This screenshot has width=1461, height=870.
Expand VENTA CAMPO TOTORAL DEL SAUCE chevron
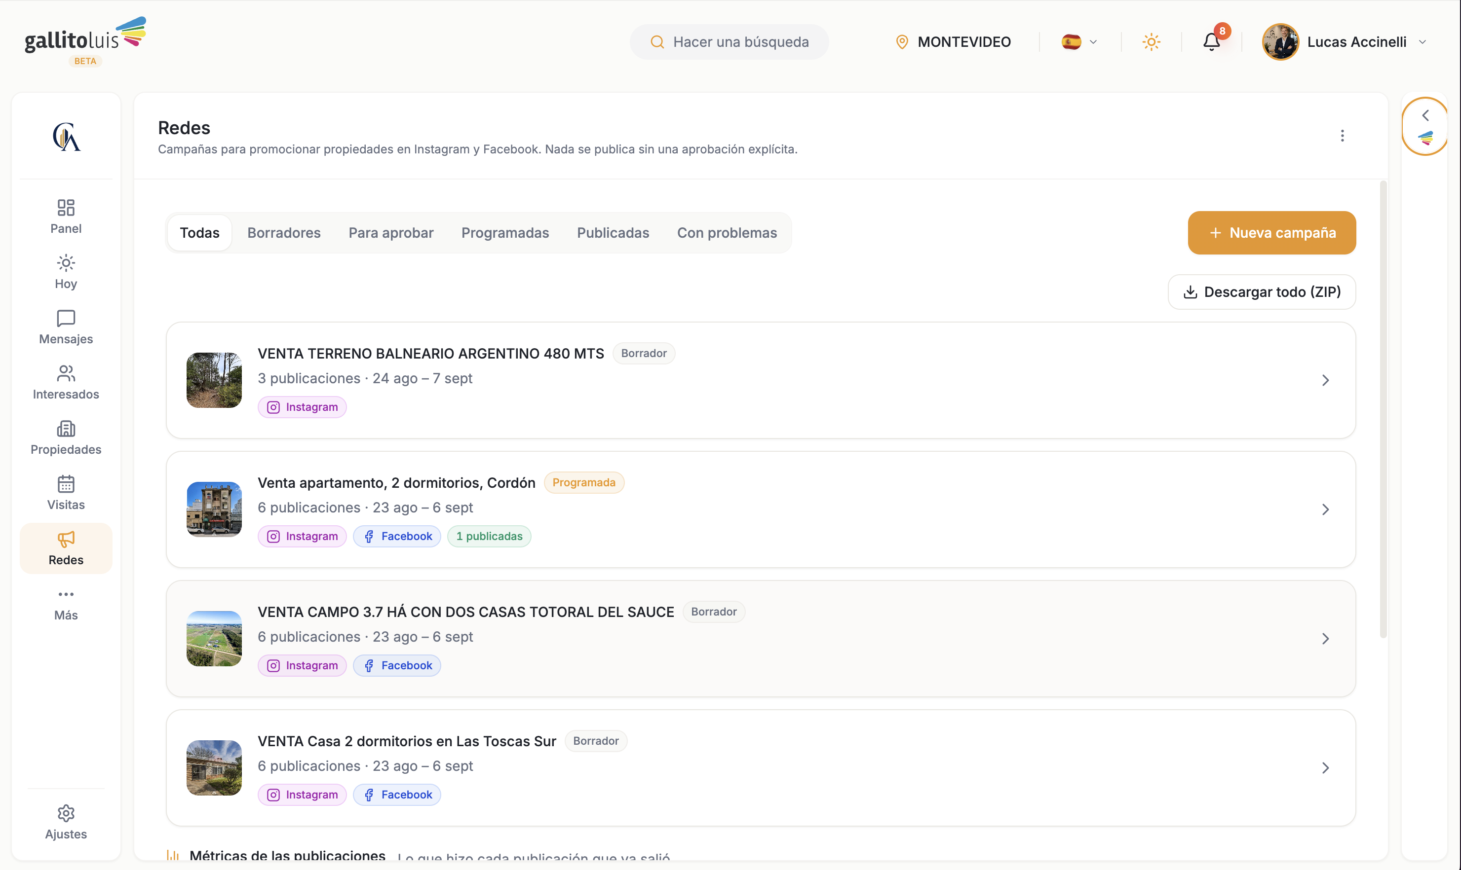pos(1325,638)
